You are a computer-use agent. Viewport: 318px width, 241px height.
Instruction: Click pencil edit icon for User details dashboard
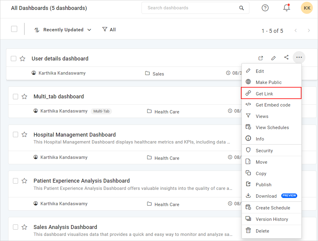point(273,58)
